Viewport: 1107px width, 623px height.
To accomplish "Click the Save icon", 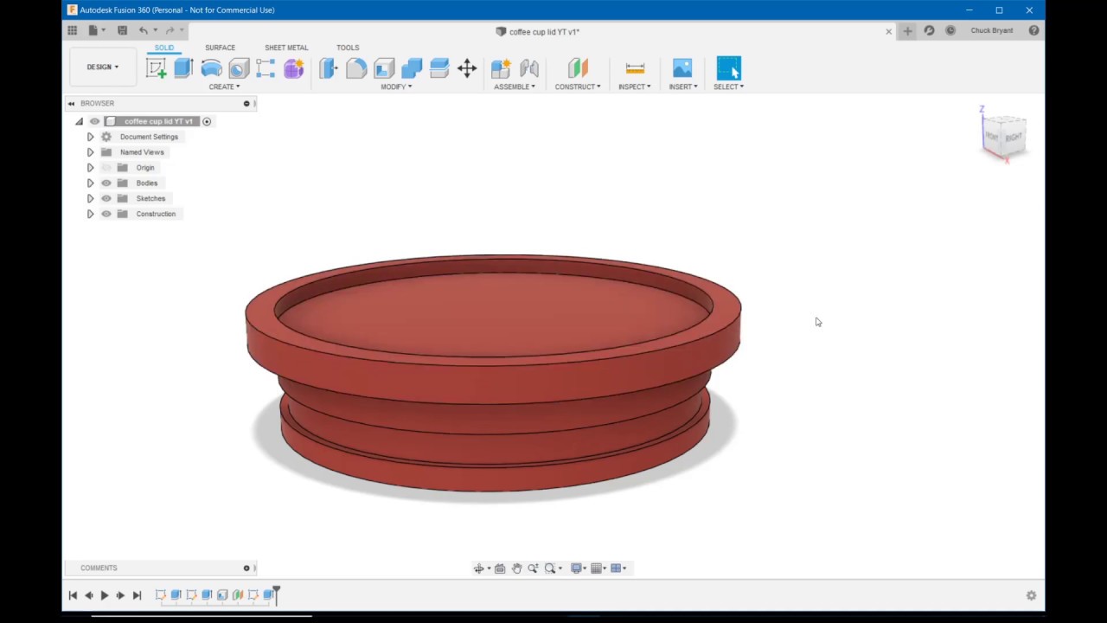I will [x=122, y=30].
